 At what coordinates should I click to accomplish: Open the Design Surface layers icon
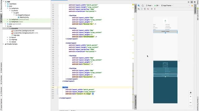coord(139,6)
